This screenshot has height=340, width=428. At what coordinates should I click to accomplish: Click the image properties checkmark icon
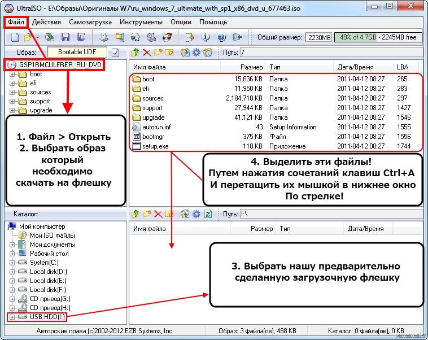pos(115,53)
